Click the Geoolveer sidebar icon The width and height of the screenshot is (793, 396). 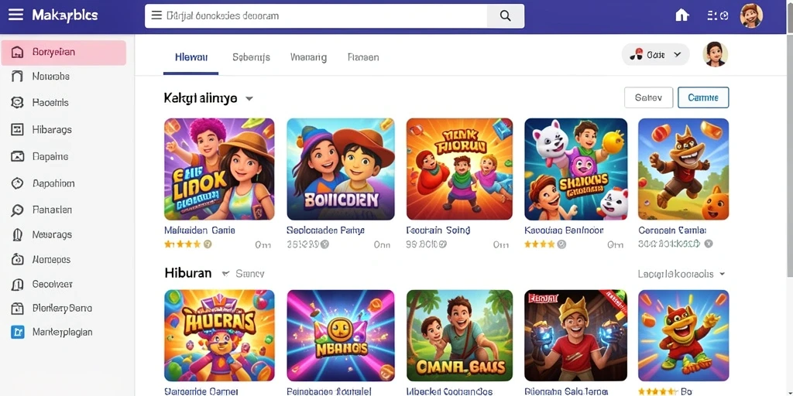(17, 285)
